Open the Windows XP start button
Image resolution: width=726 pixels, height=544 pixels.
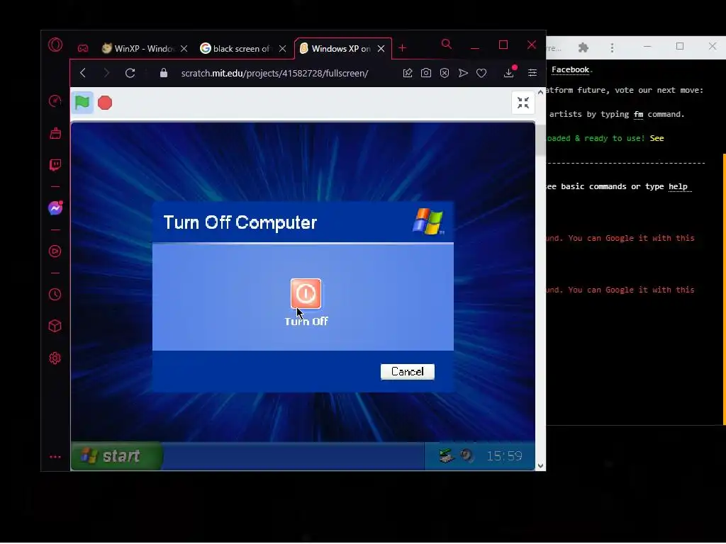point(116,455)
